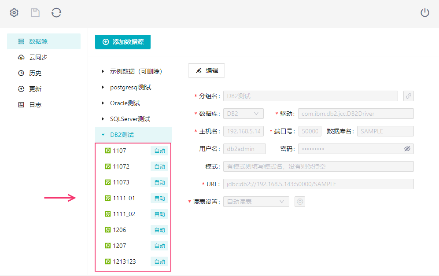Open the 读表设置 自动读表 dropdown
Image resolution: width=439 pixels, height=276 pixels.
pyautogui.click(x=256, y=202)
